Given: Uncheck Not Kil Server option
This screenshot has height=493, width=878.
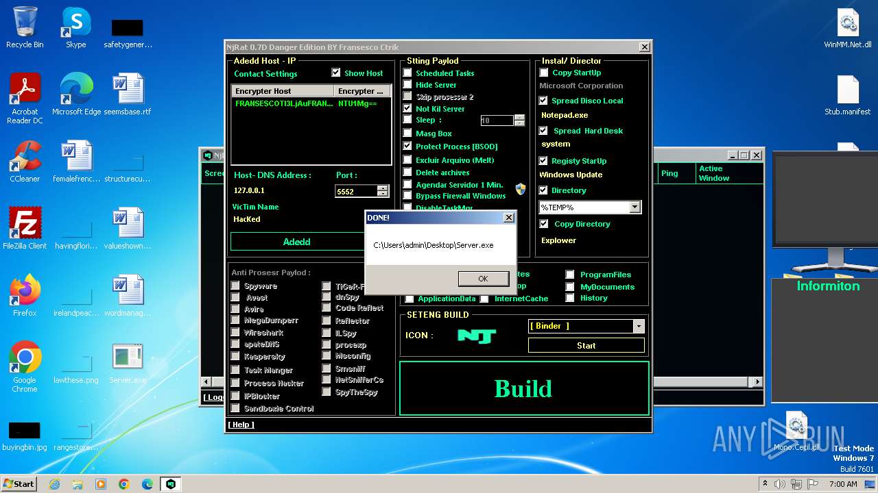Looking at the screenshot, I should click(407, 108).
